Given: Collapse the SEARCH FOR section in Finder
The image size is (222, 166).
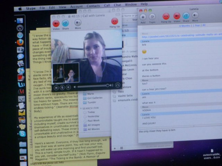Looking at the screenshot, I should (81, 108).
